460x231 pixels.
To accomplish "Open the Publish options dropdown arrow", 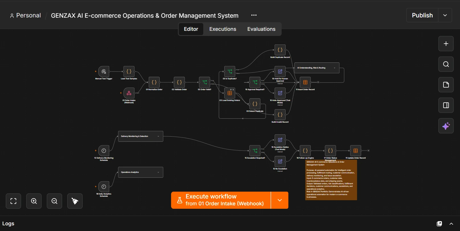I will [x=445, y=15].
